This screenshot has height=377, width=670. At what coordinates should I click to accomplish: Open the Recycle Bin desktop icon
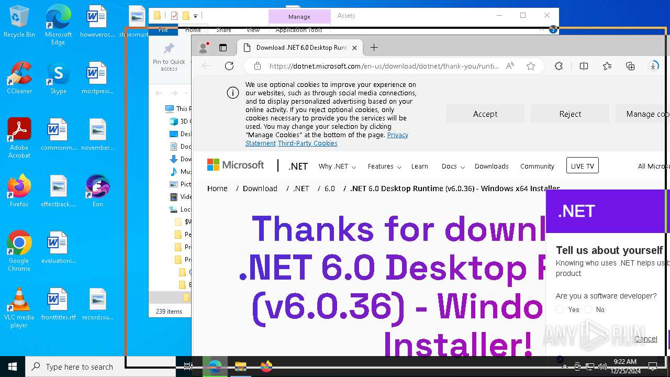(19, 22)
